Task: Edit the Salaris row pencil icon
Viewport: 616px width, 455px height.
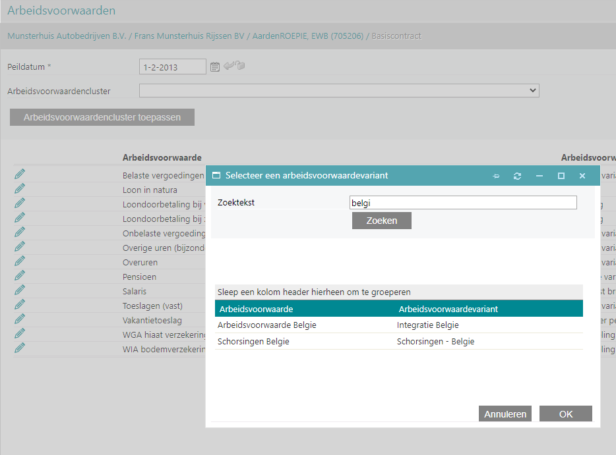Action: pos(20,290)
